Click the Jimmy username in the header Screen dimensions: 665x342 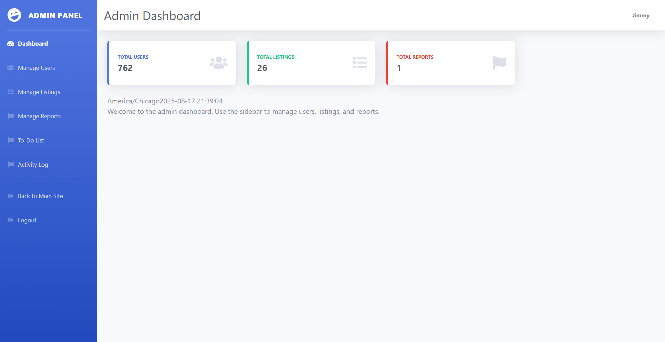pyautogui.click(x=640, y=15)
